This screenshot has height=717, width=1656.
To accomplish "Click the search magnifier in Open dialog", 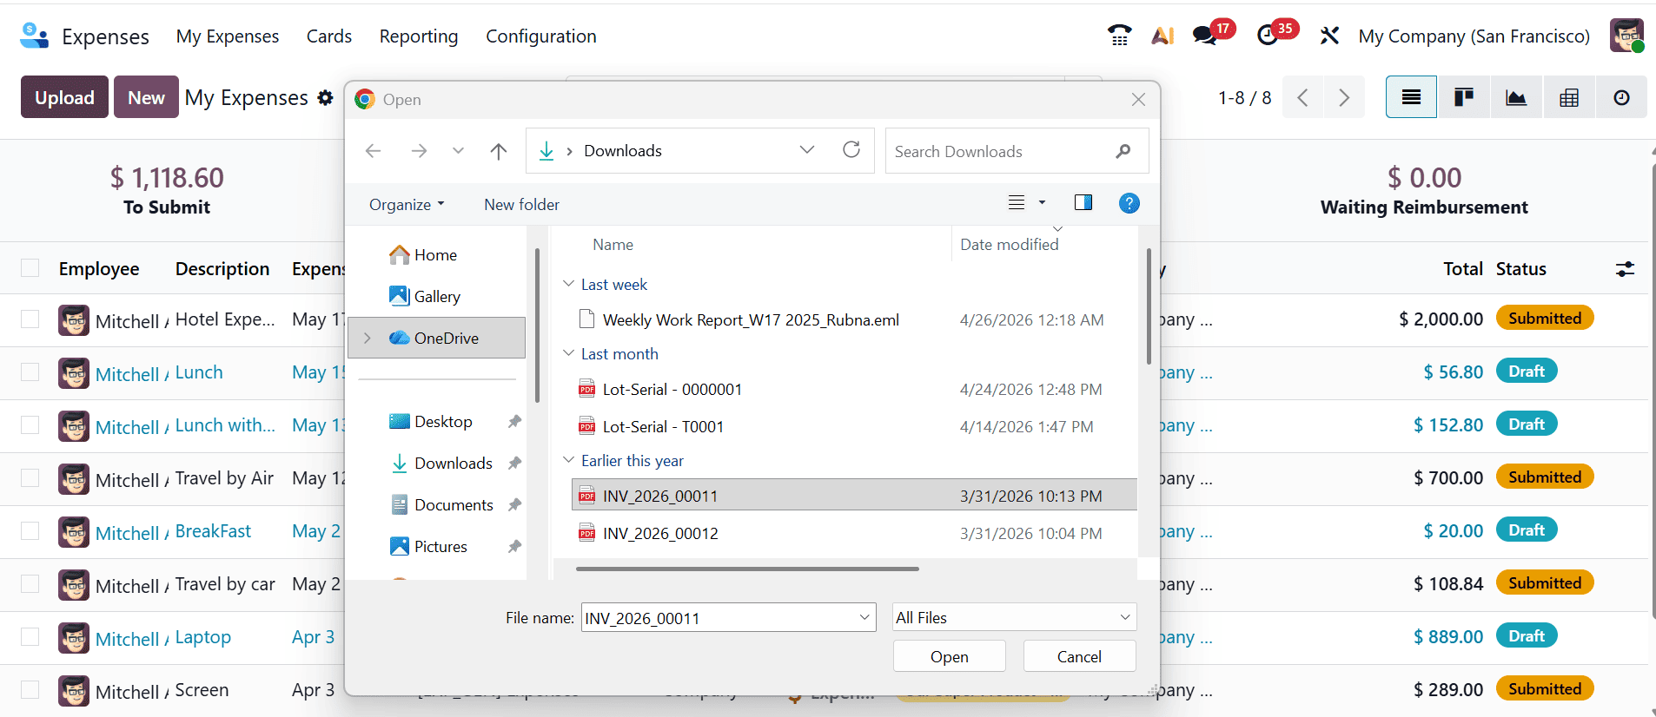I will 1123,151.
